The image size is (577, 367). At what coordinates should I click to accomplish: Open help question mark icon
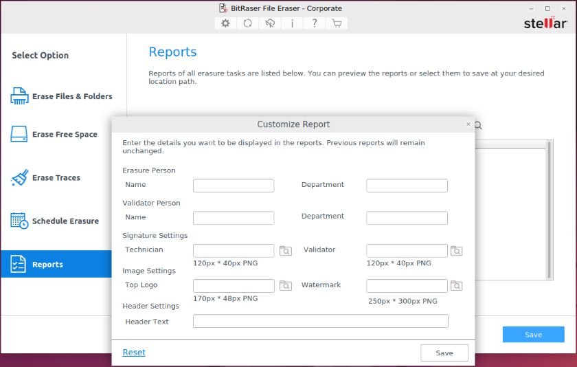click(315, 23)
